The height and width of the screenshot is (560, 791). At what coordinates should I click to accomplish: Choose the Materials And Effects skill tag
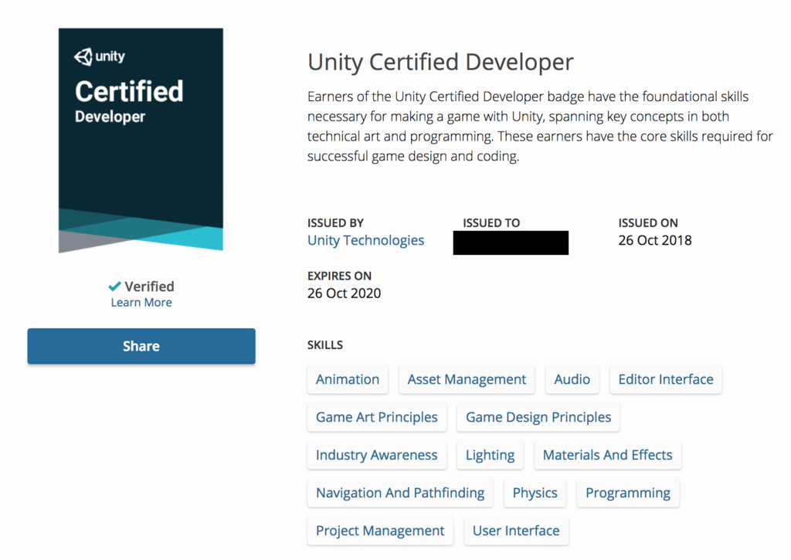(607, 455)
